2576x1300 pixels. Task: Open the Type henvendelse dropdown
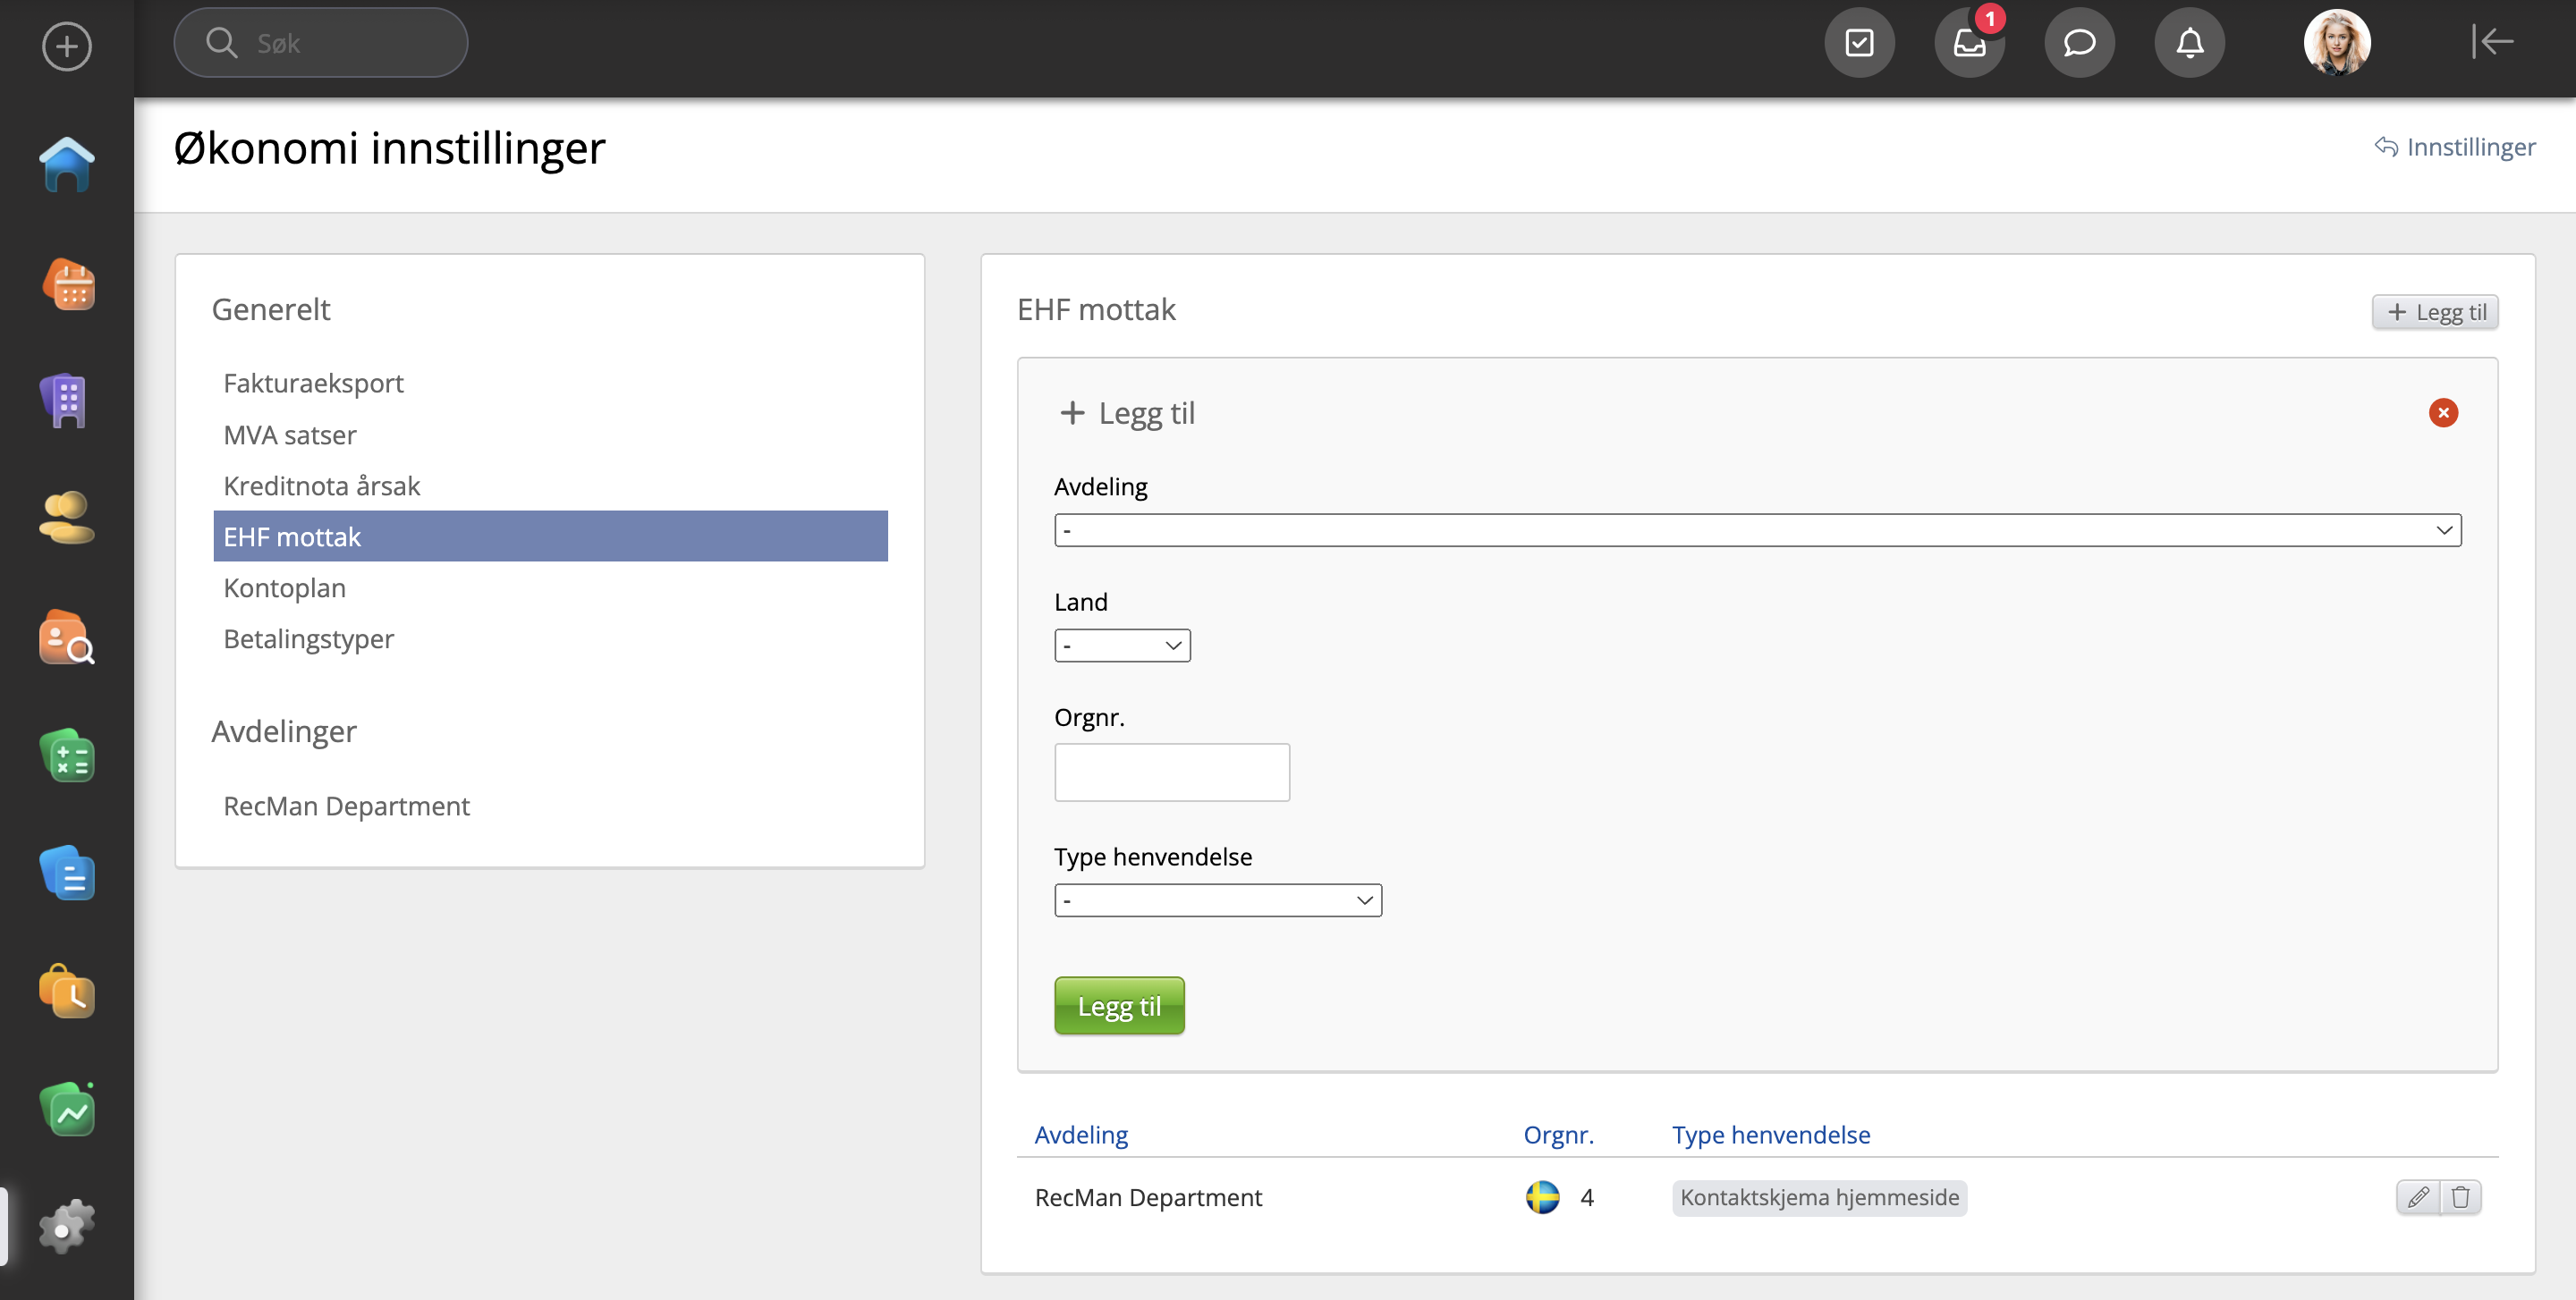pyautogui.click(x=1217, y=900)
